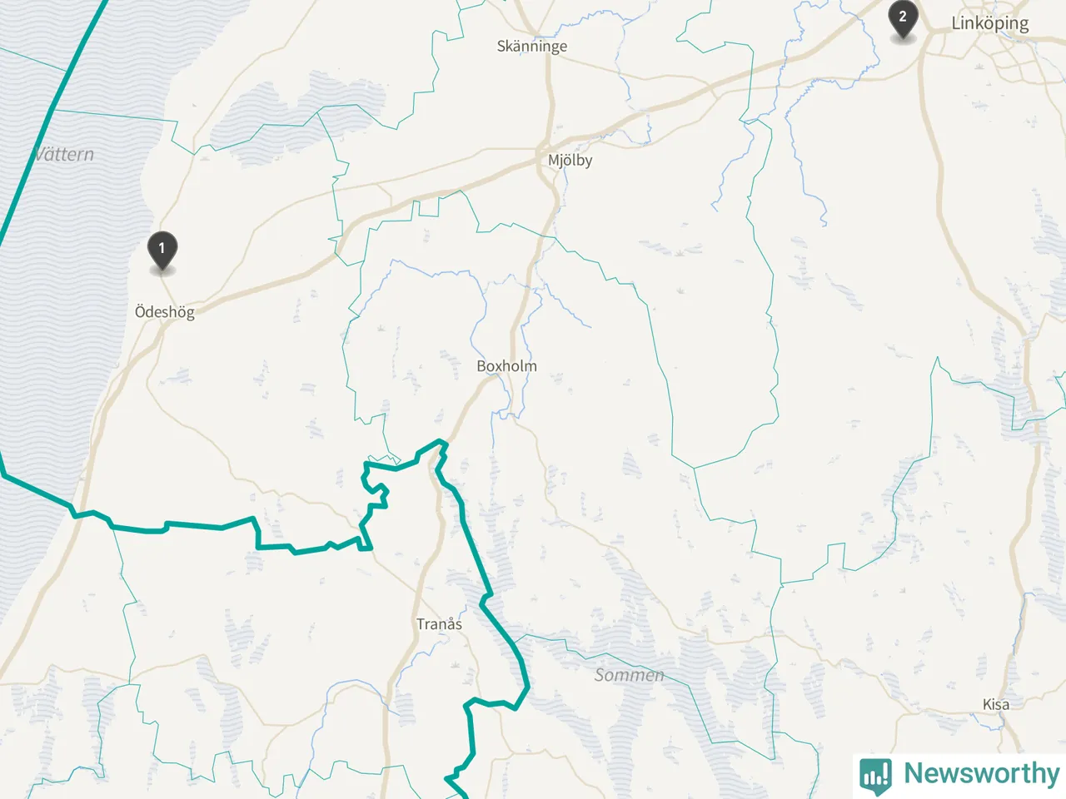
Task: Click the Boxholm town label
Action: tap(506, 366)
